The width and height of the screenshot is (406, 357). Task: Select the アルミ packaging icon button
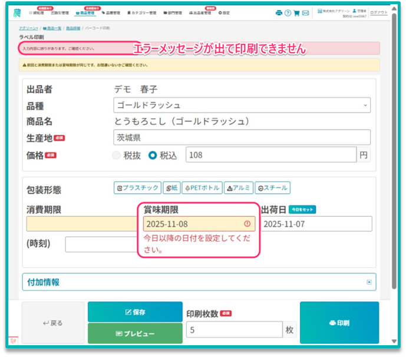[238, 188]
